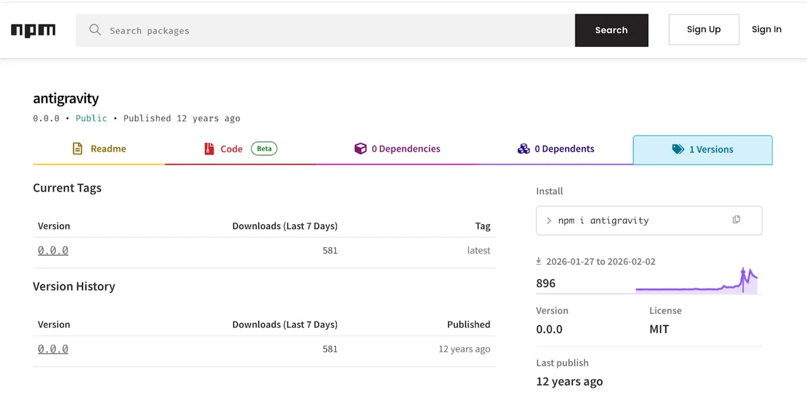Viewport: 807px width, 396px height.
Task: Click the npm logo
Action: tap(33, 30)
